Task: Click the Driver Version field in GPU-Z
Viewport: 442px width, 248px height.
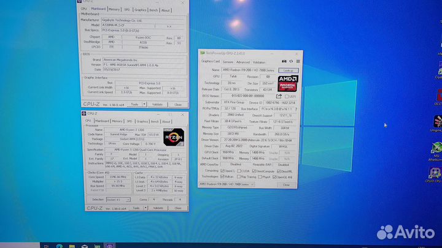Action: (258, 140)
